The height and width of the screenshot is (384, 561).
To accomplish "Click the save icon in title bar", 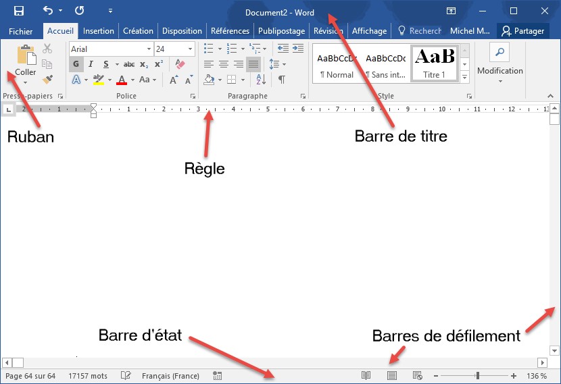I will [x=19, y=11].
